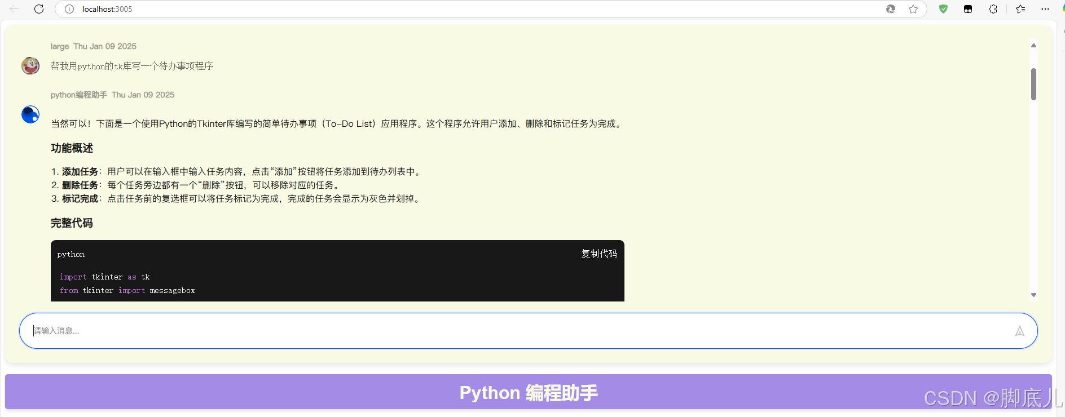Open the favorites list icon
Image resolution: width=1065 pixels, height=417 pixels.
pos(1020,9)
